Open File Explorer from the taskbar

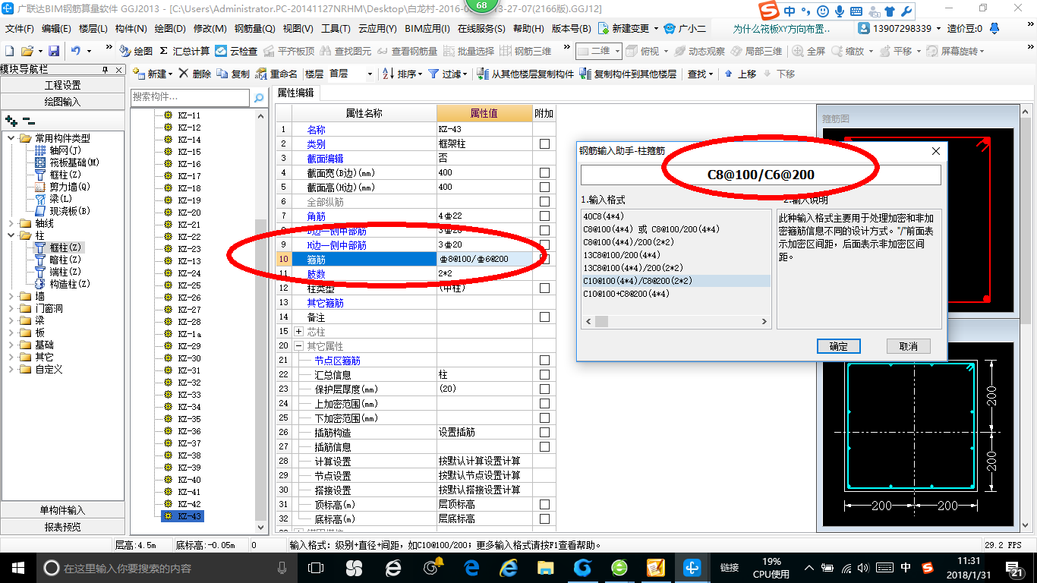tap(544, 568)
